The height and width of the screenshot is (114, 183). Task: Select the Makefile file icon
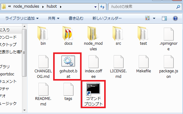point(144,62)
